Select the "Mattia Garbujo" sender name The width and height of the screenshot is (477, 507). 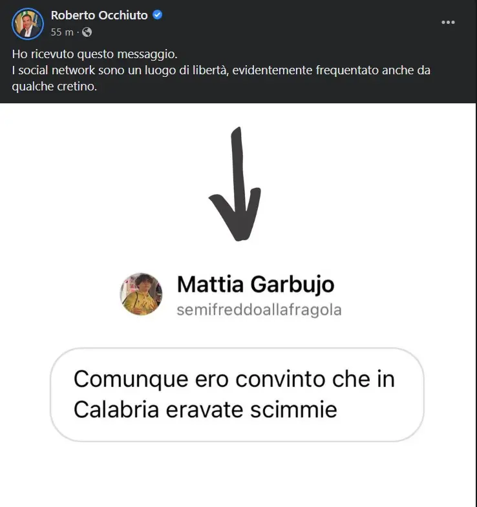click(255, 284)
